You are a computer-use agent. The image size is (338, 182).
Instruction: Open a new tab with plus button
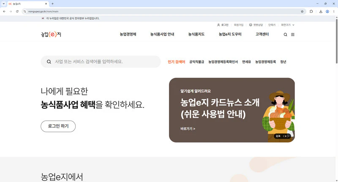click(52, 4)
